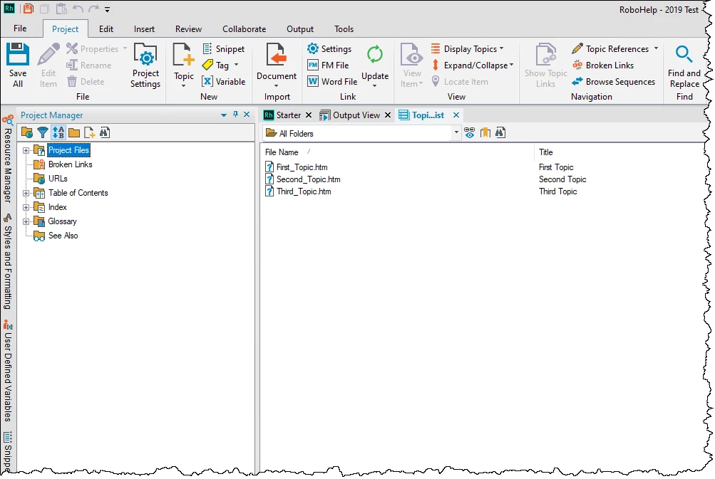Open Project Settings
This screenshot has width=715, height=479.
coord(145,65)
